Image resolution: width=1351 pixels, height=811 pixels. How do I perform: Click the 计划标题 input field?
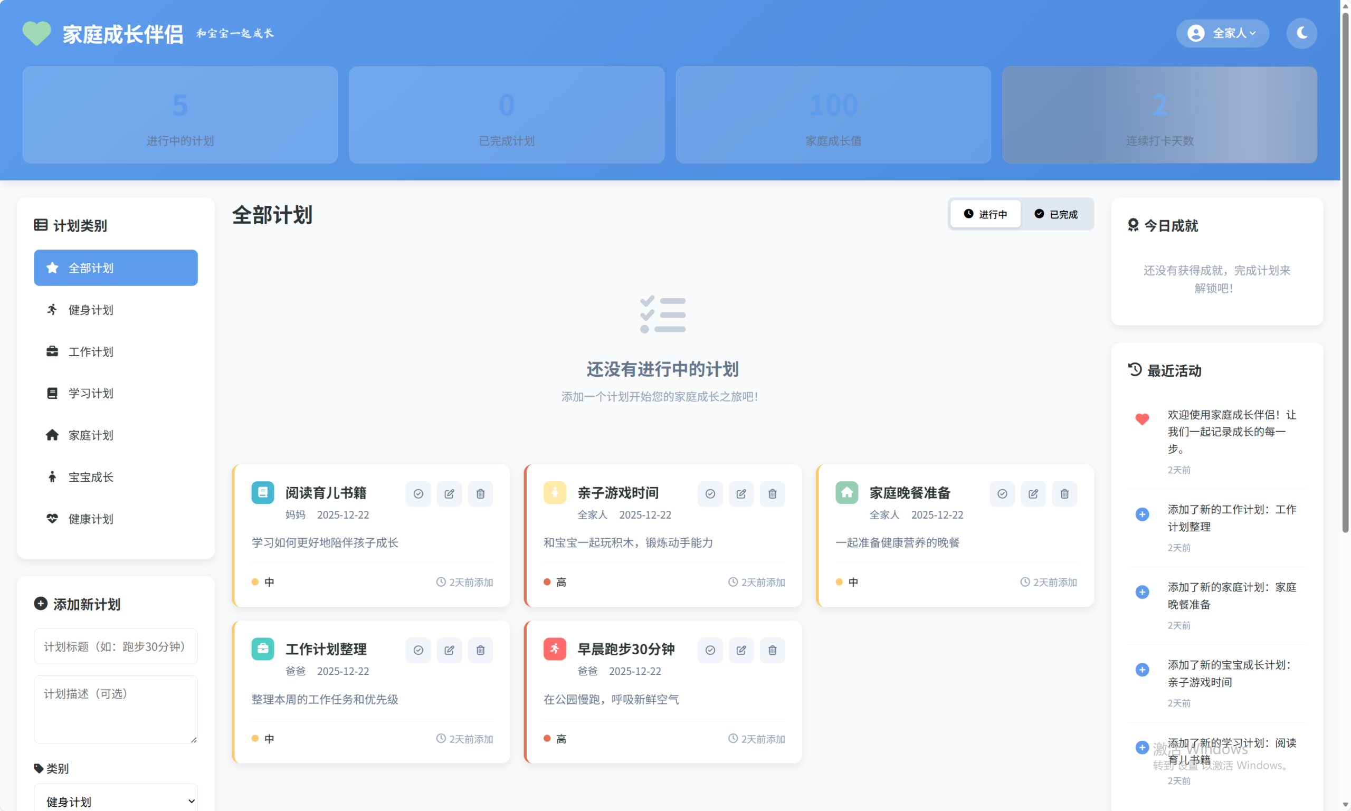pyautogui.click(x=116, y=646)
